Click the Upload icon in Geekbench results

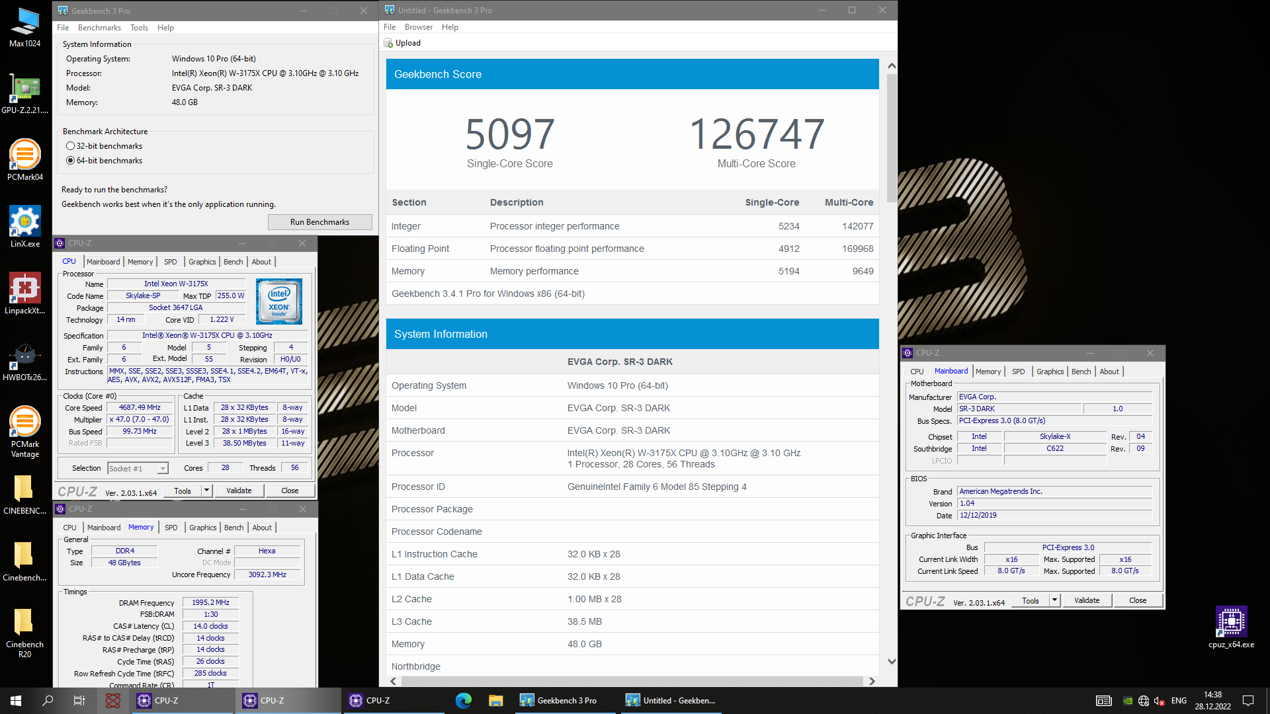(389, 43)
